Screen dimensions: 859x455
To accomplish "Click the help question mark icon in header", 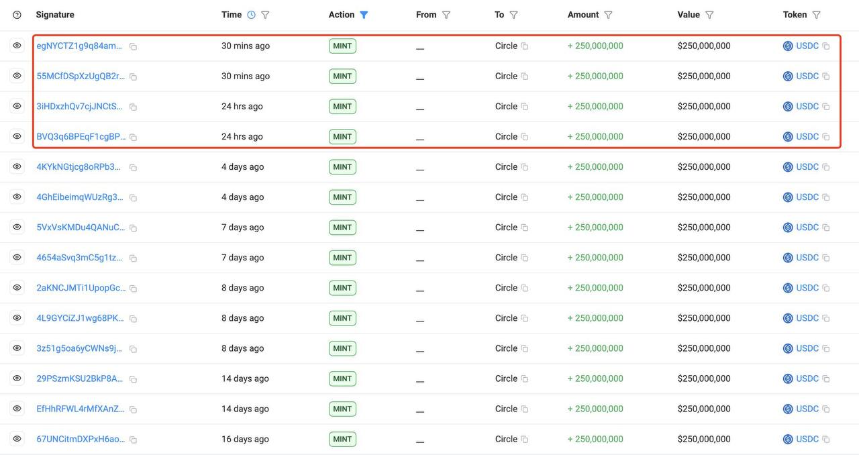I will click(x=17, y=15).
